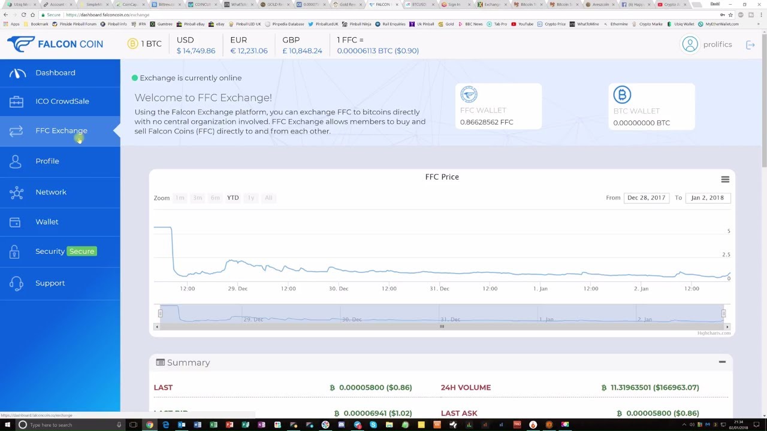Select the 3m zoom range
767x431 pixels.
point(197,198)
